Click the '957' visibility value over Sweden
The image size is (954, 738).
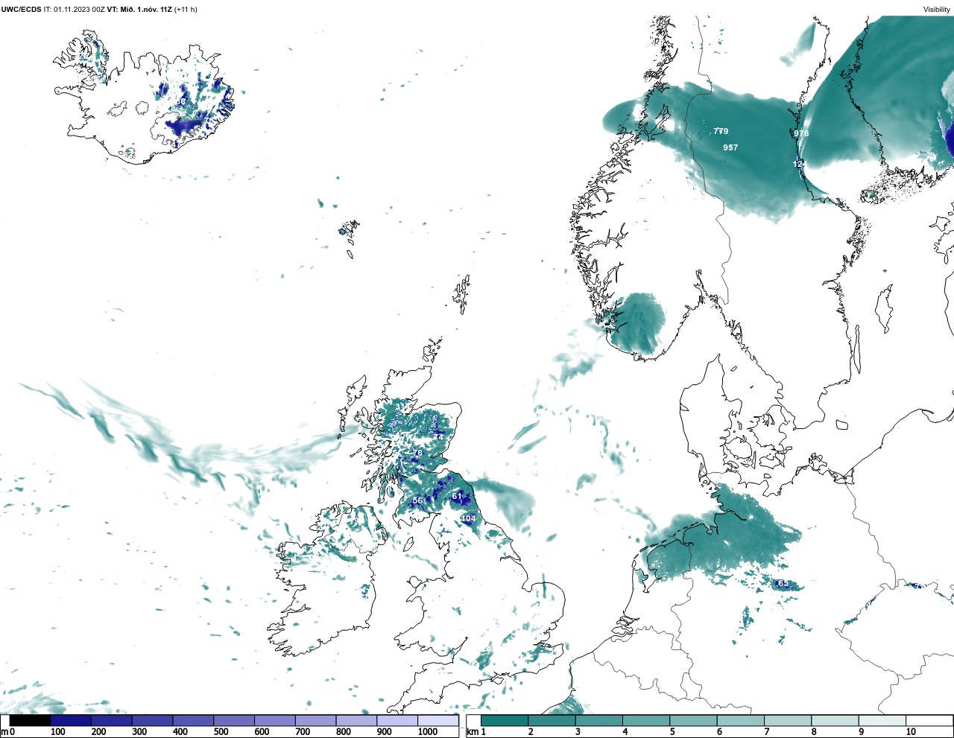[730, 147]
